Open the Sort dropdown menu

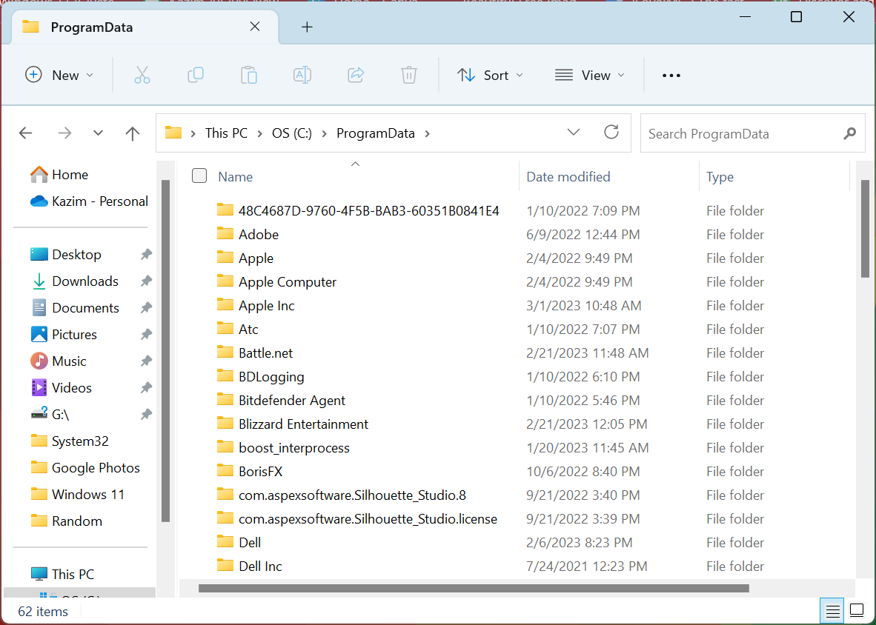click(x=490, y=75)
